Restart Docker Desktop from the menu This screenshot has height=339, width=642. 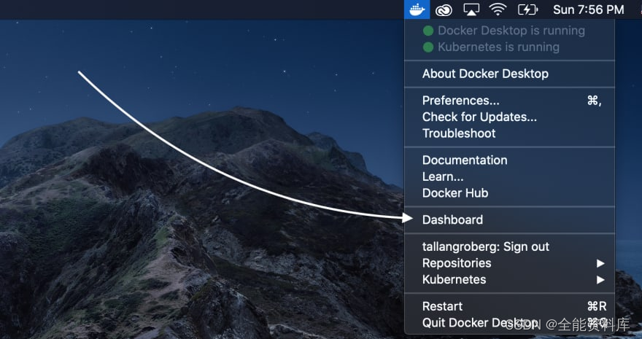(x=509, y=306)
